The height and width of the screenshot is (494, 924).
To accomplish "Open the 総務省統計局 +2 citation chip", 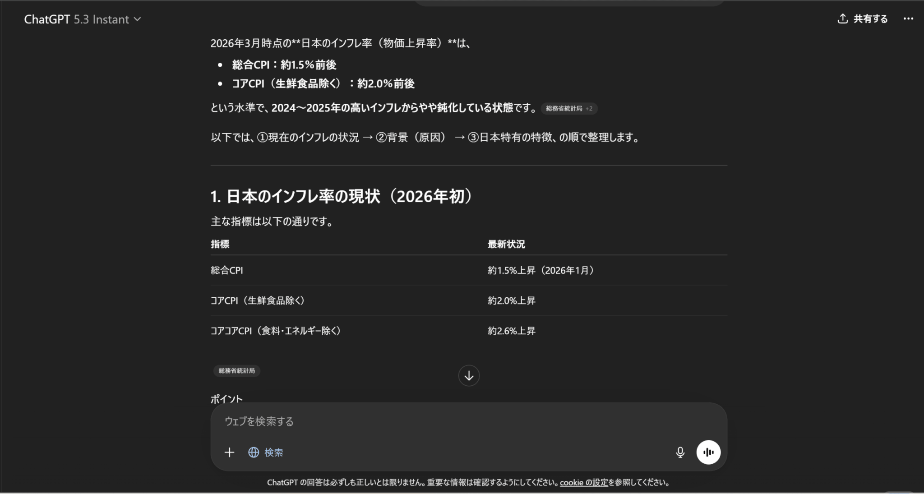I will (x=568, y=109).
